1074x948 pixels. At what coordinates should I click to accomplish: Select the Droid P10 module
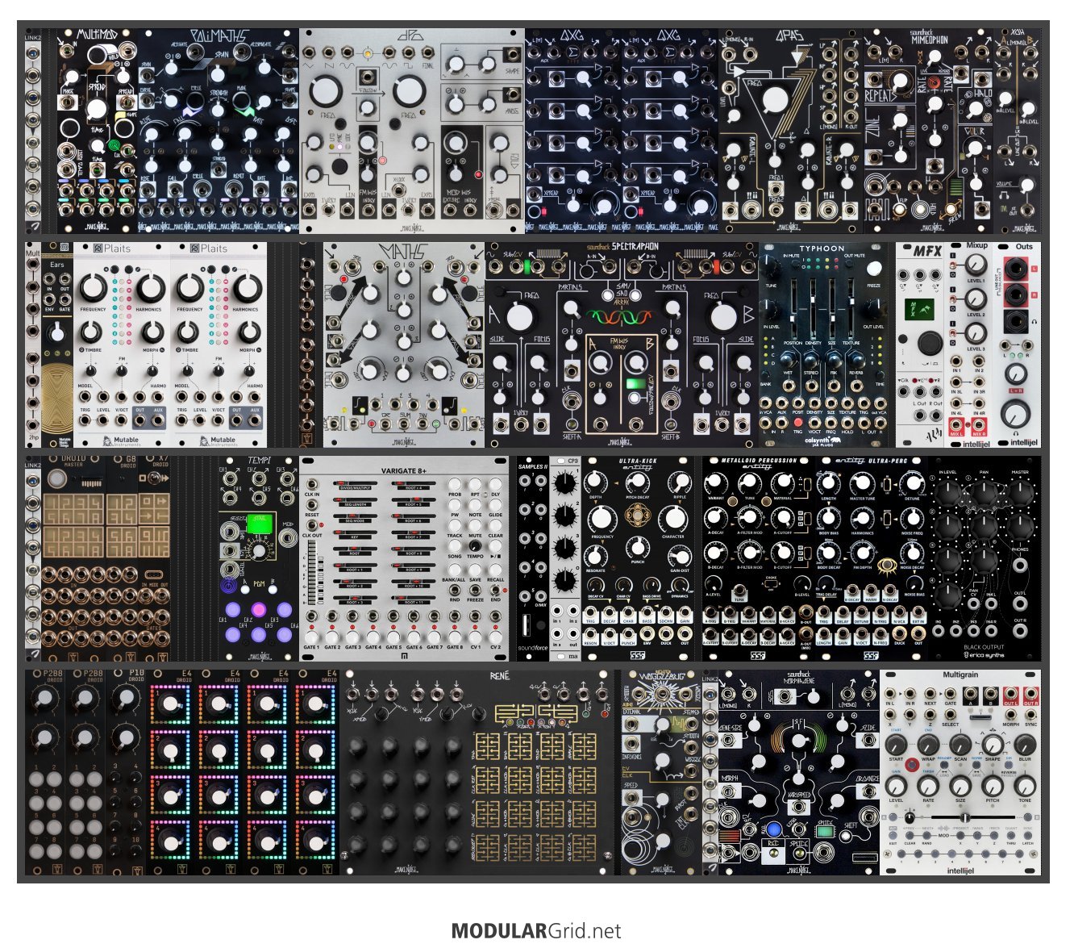click(x=126, y=772)
